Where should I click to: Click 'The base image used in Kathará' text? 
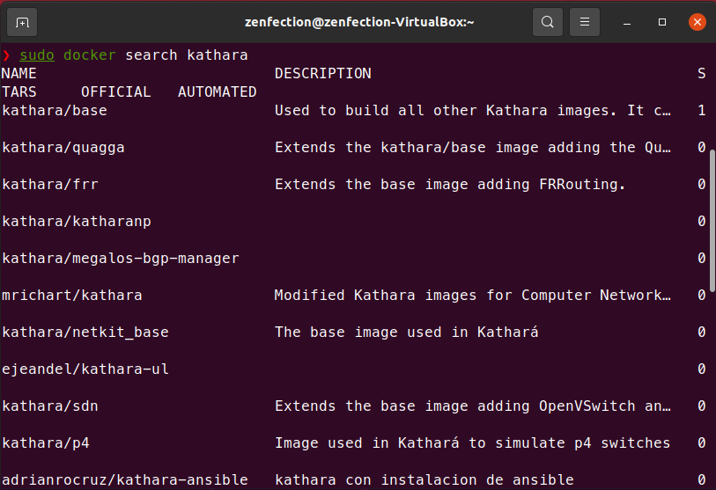pos(406,333)
